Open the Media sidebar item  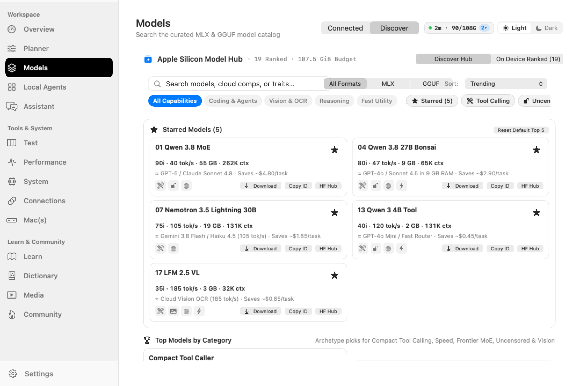click(x=59, y=295)
